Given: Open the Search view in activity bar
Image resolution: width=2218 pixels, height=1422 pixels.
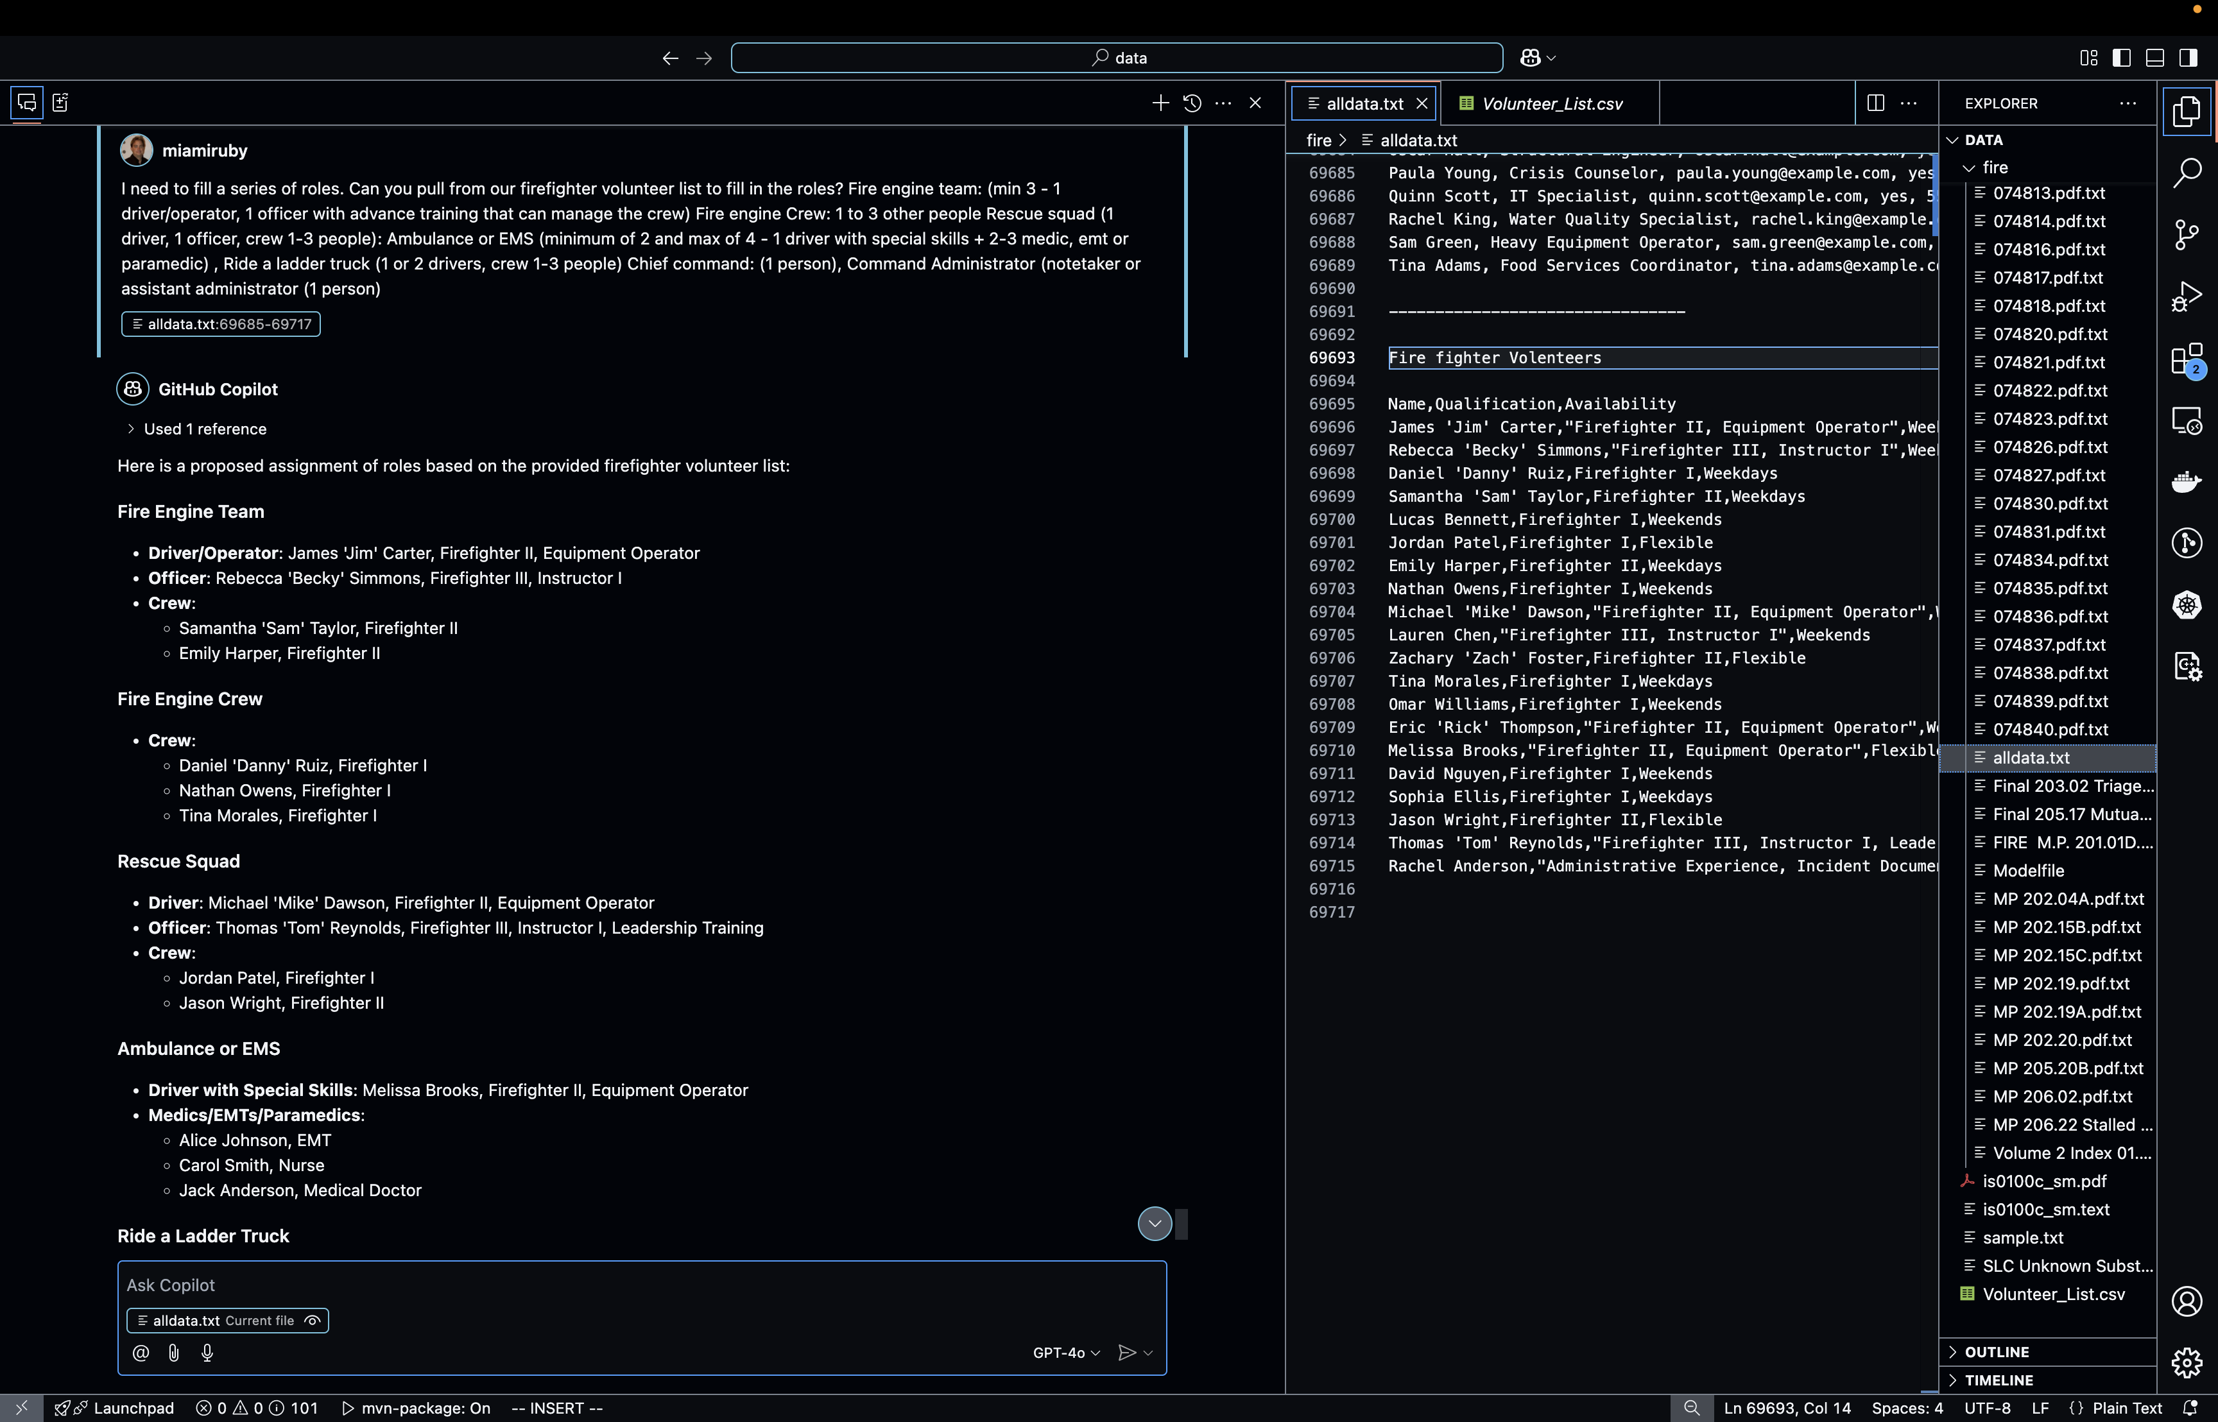Looking at the screenshot, I should pyautogui.click(x=2187, y=173).
